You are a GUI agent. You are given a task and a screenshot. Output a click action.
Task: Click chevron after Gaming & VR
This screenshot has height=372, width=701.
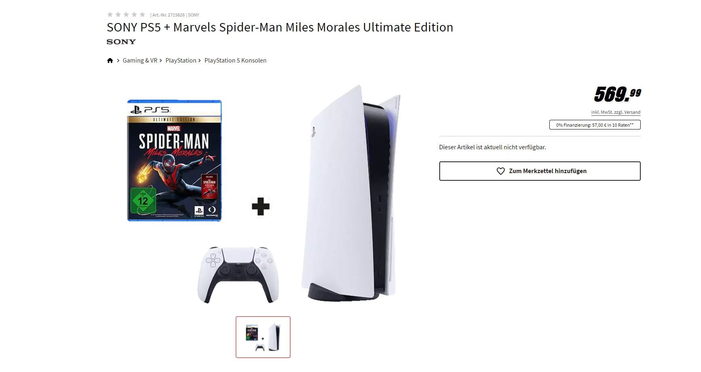pyautogui.click(x=161, y=61)
